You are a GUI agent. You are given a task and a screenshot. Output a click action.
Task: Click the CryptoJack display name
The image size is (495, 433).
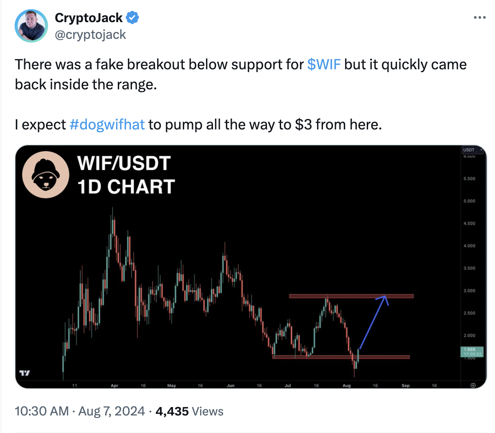pyautogui.click(x=89, y=18)
